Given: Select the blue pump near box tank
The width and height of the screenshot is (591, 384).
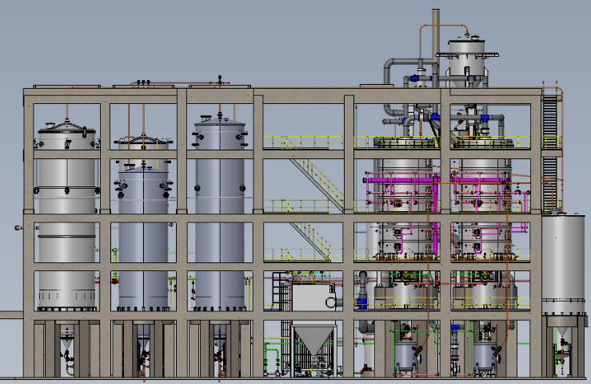Looking at the screenshot, I should (x=361, y=303).
